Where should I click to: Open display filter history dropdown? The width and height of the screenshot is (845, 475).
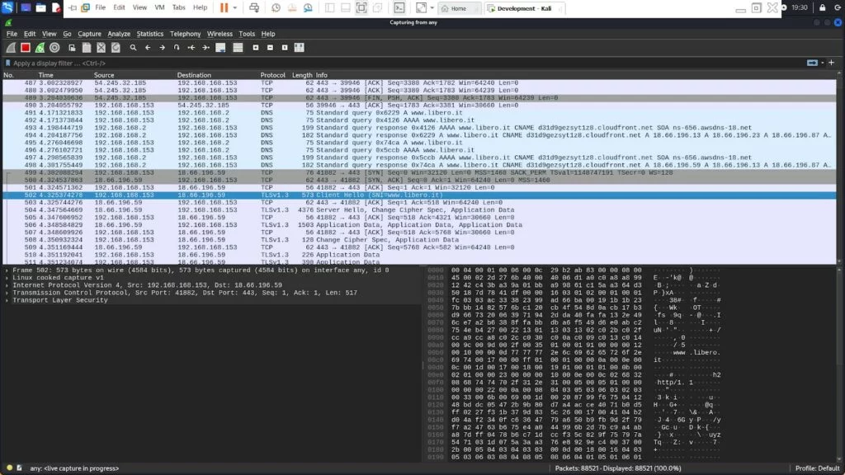[x=824, y=63]
